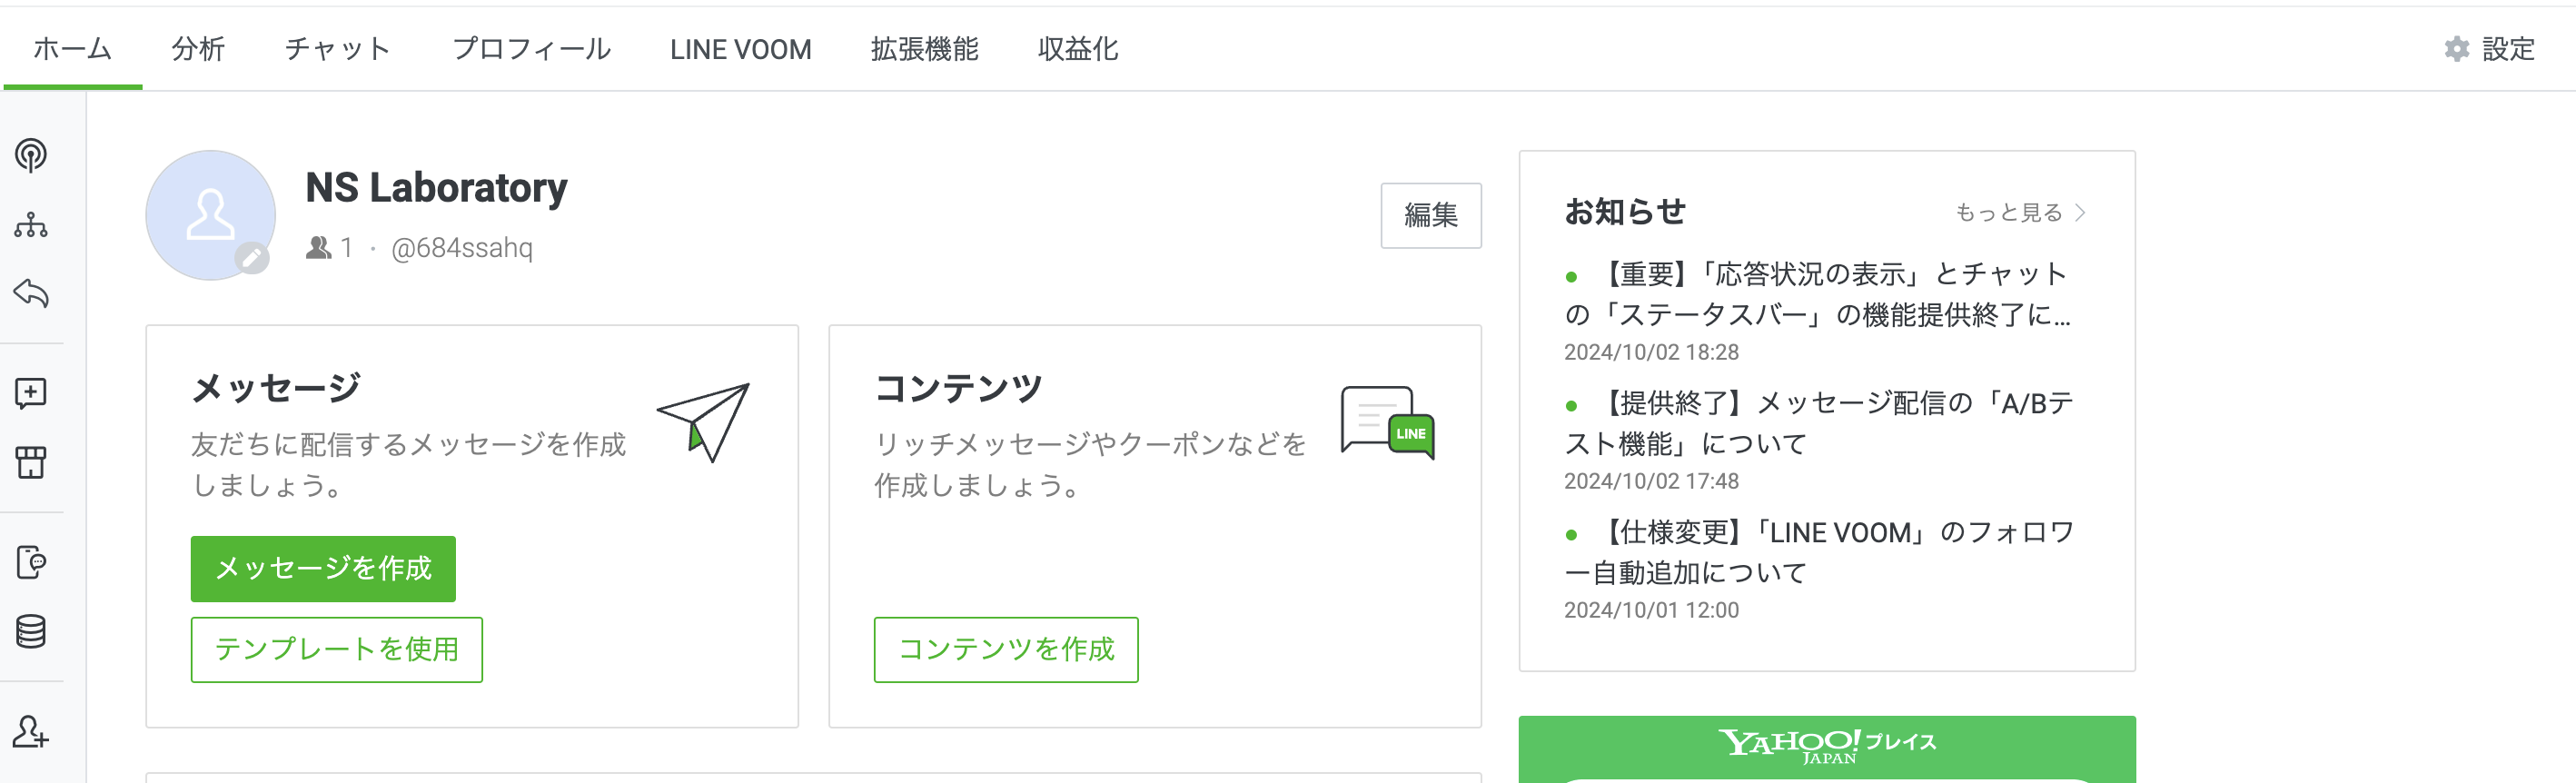The height and width of the screenshot is (783, 2576).
Task: Click the 2024/10/02 17:48 timestamp
Action: (1652, 481)
